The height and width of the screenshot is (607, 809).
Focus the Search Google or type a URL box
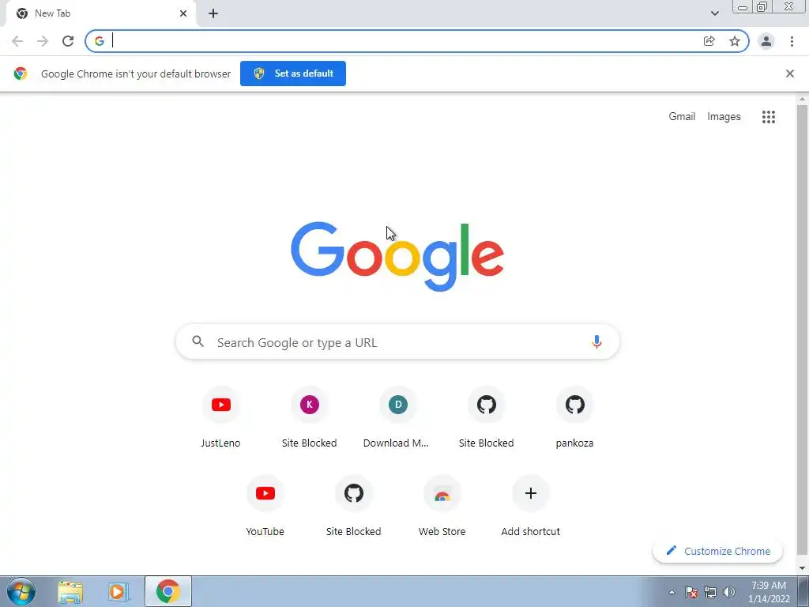click(x=397, y=341)
